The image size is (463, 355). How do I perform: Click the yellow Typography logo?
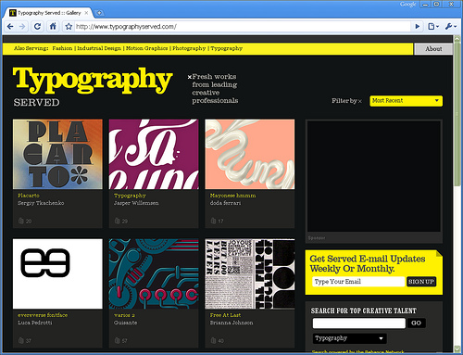[93, 80]
